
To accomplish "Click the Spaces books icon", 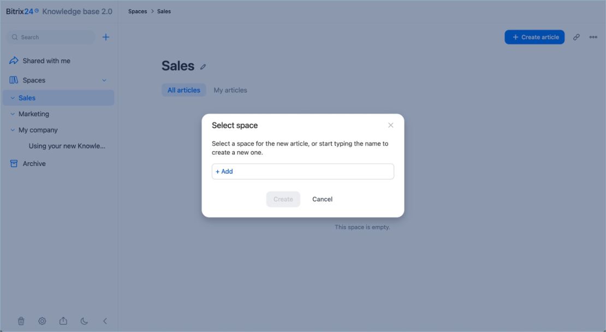I will pos(14,80).
